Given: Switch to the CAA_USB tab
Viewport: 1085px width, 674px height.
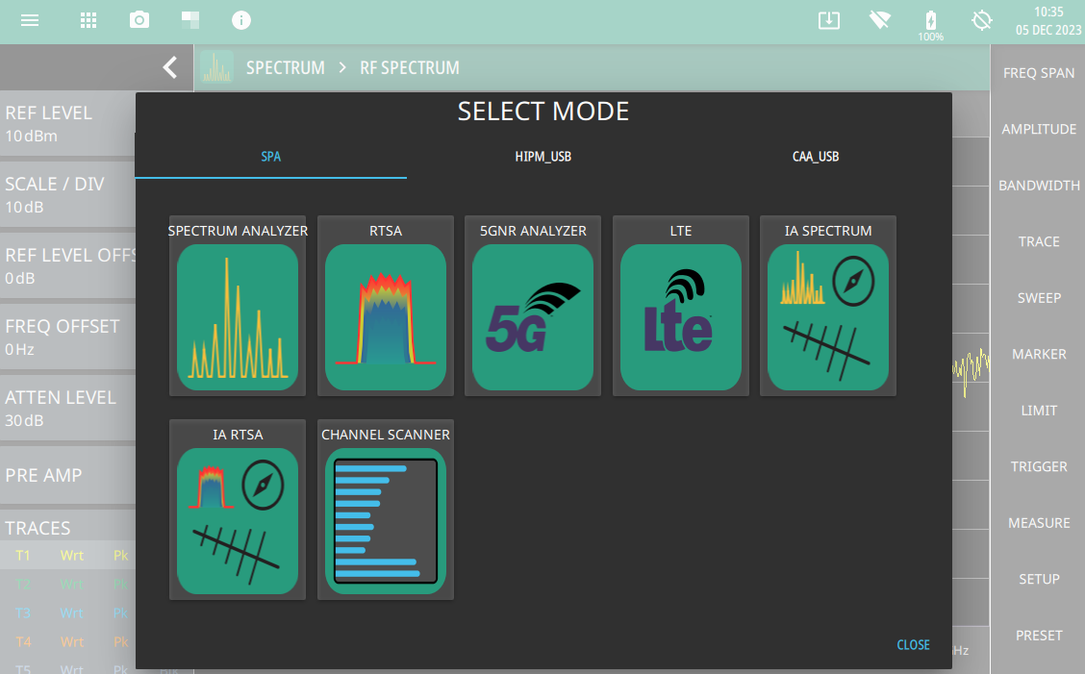Looking at the screenshot, I should click(815, 157).
